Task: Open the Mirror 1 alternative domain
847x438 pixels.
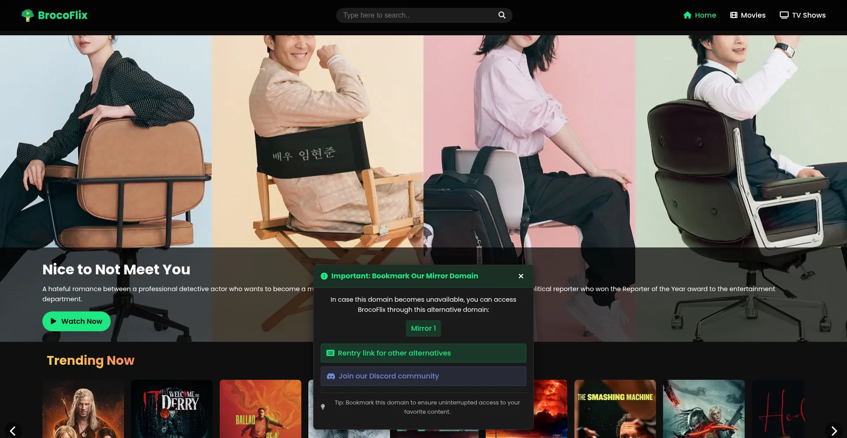Action: (423, 328)
